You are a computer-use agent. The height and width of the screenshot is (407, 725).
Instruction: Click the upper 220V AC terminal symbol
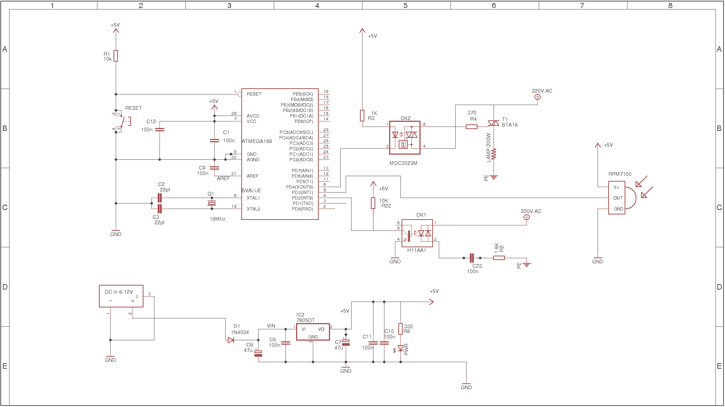537,97
